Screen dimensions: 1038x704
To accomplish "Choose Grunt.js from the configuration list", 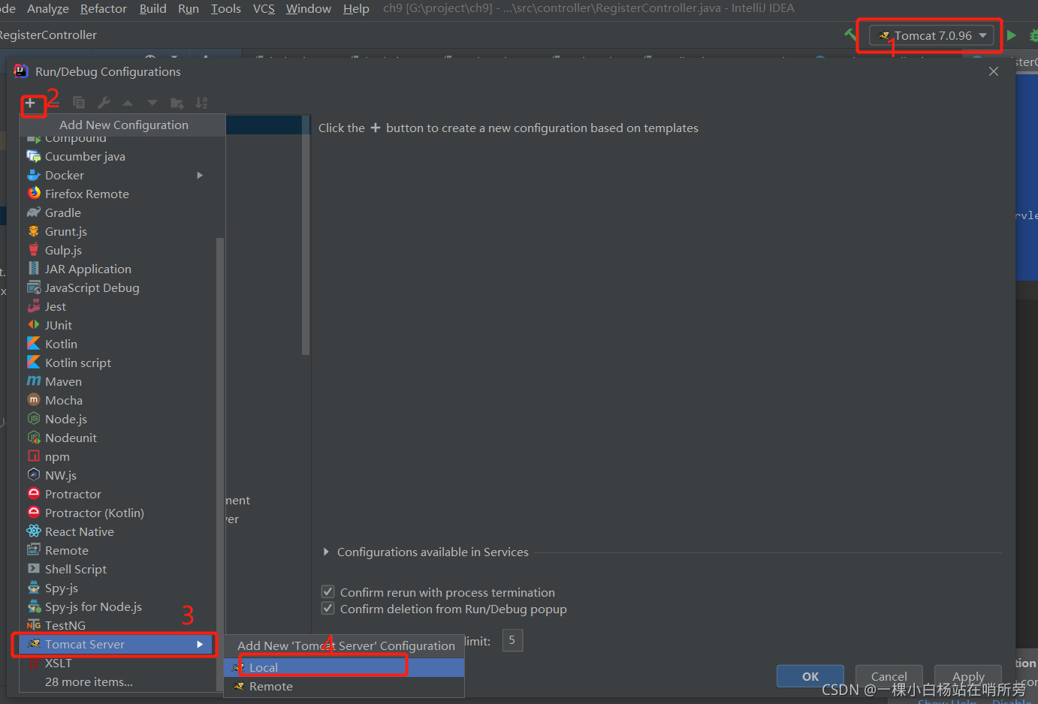I will pyautogui.click(x=118, y=231).
